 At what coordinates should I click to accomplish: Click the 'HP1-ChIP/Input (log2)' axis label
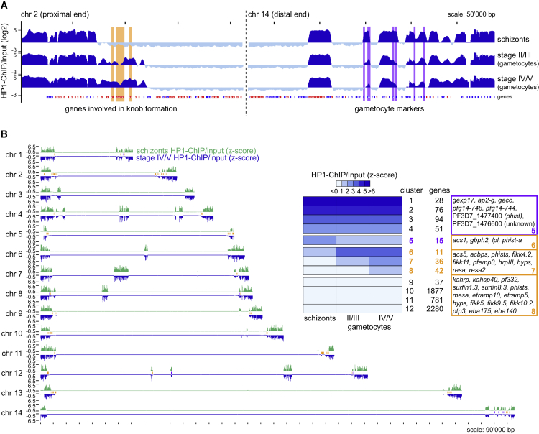point(4,61)
